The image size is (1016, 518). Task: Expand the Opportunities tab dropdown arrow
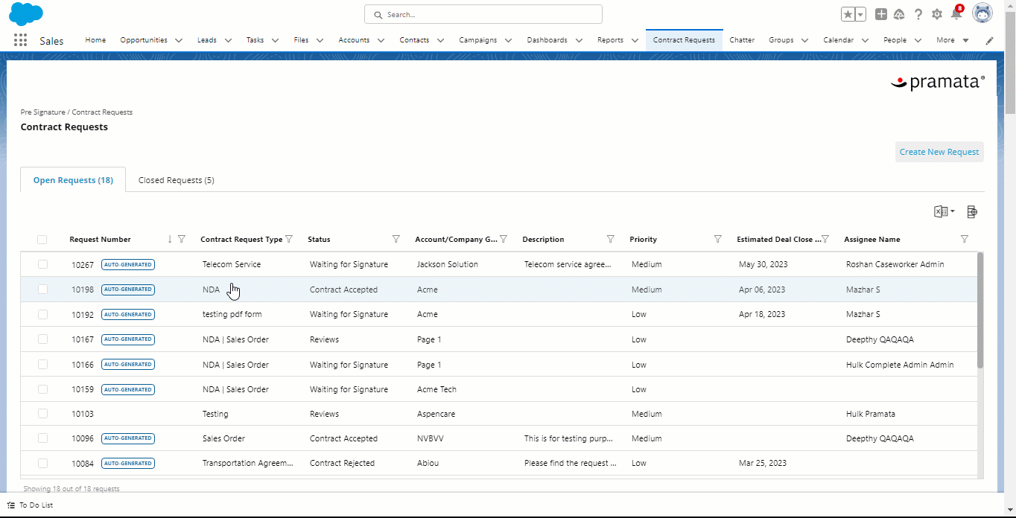coord(179,40)
